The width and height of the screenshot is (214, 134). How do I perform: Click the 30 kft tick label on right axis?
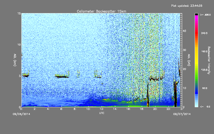click(184, 50)
